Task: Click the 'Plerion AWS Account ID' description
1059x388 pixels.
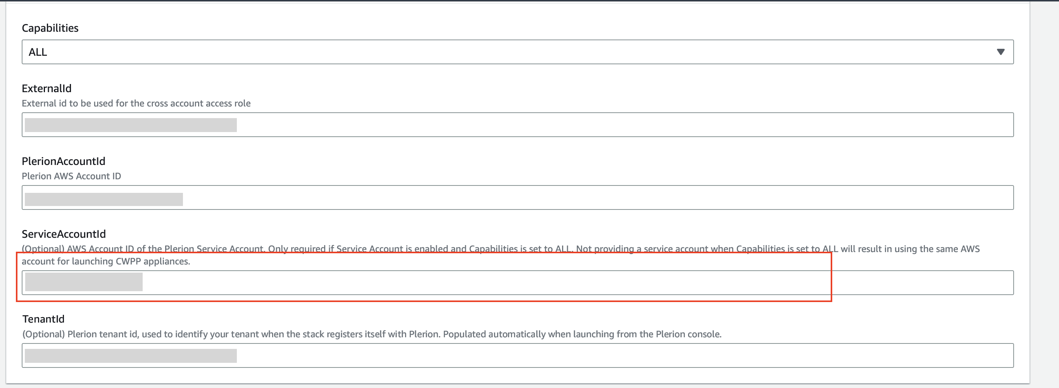Action: click(x=71, y=176)
